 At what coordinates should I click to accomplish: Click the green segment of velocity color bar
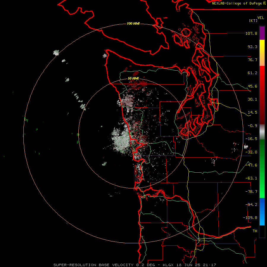[262, 169]
